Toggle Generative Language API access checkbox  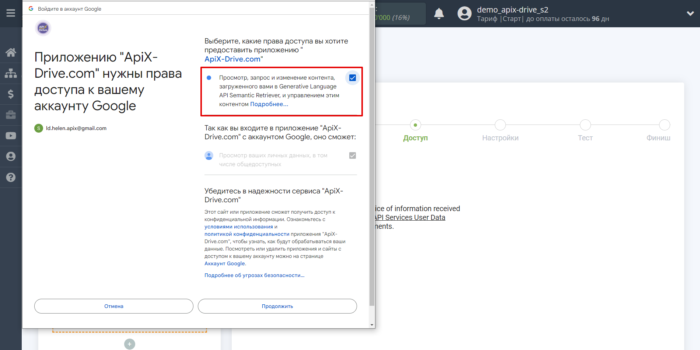pyautogui.click(x=353, y=78)
